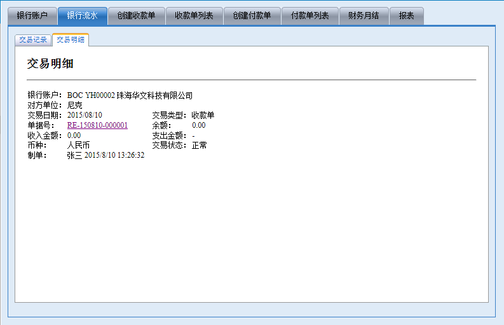Viewport: 504px width, 325px height.
Task: Click the 交易状态： field label
Action: 170,145
